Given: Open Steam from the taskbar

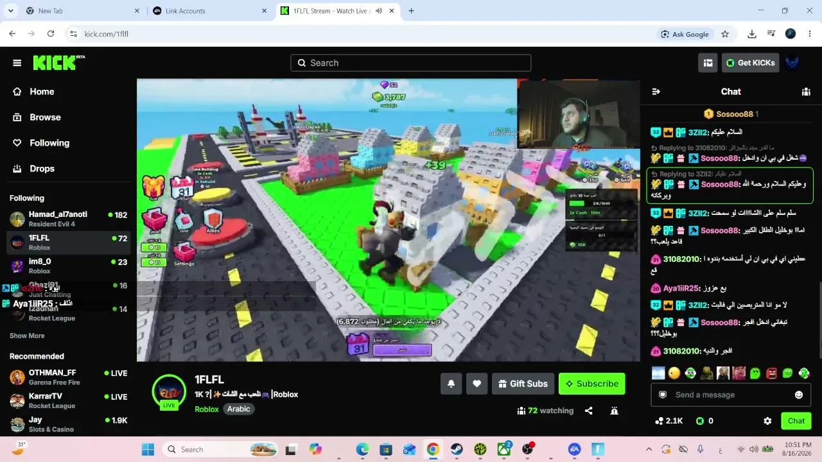Looking at the screenshot, I should [457, 450].
